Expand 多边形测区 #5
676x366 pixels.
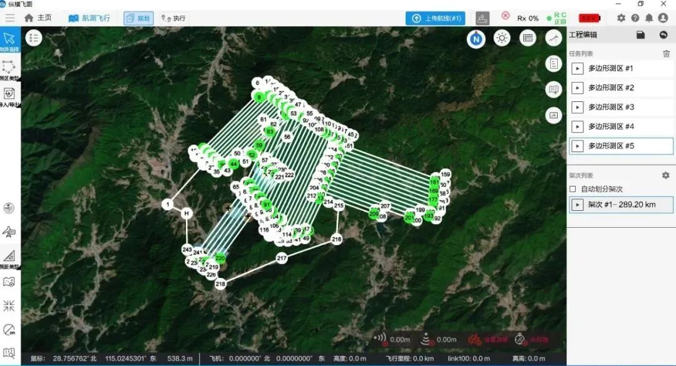click(577, 146)
